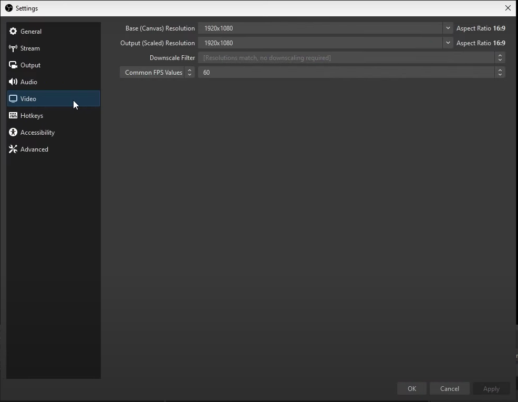Increase the FPS value with the up stepper
Screen dimensions: 518x402
pos(500,70)
